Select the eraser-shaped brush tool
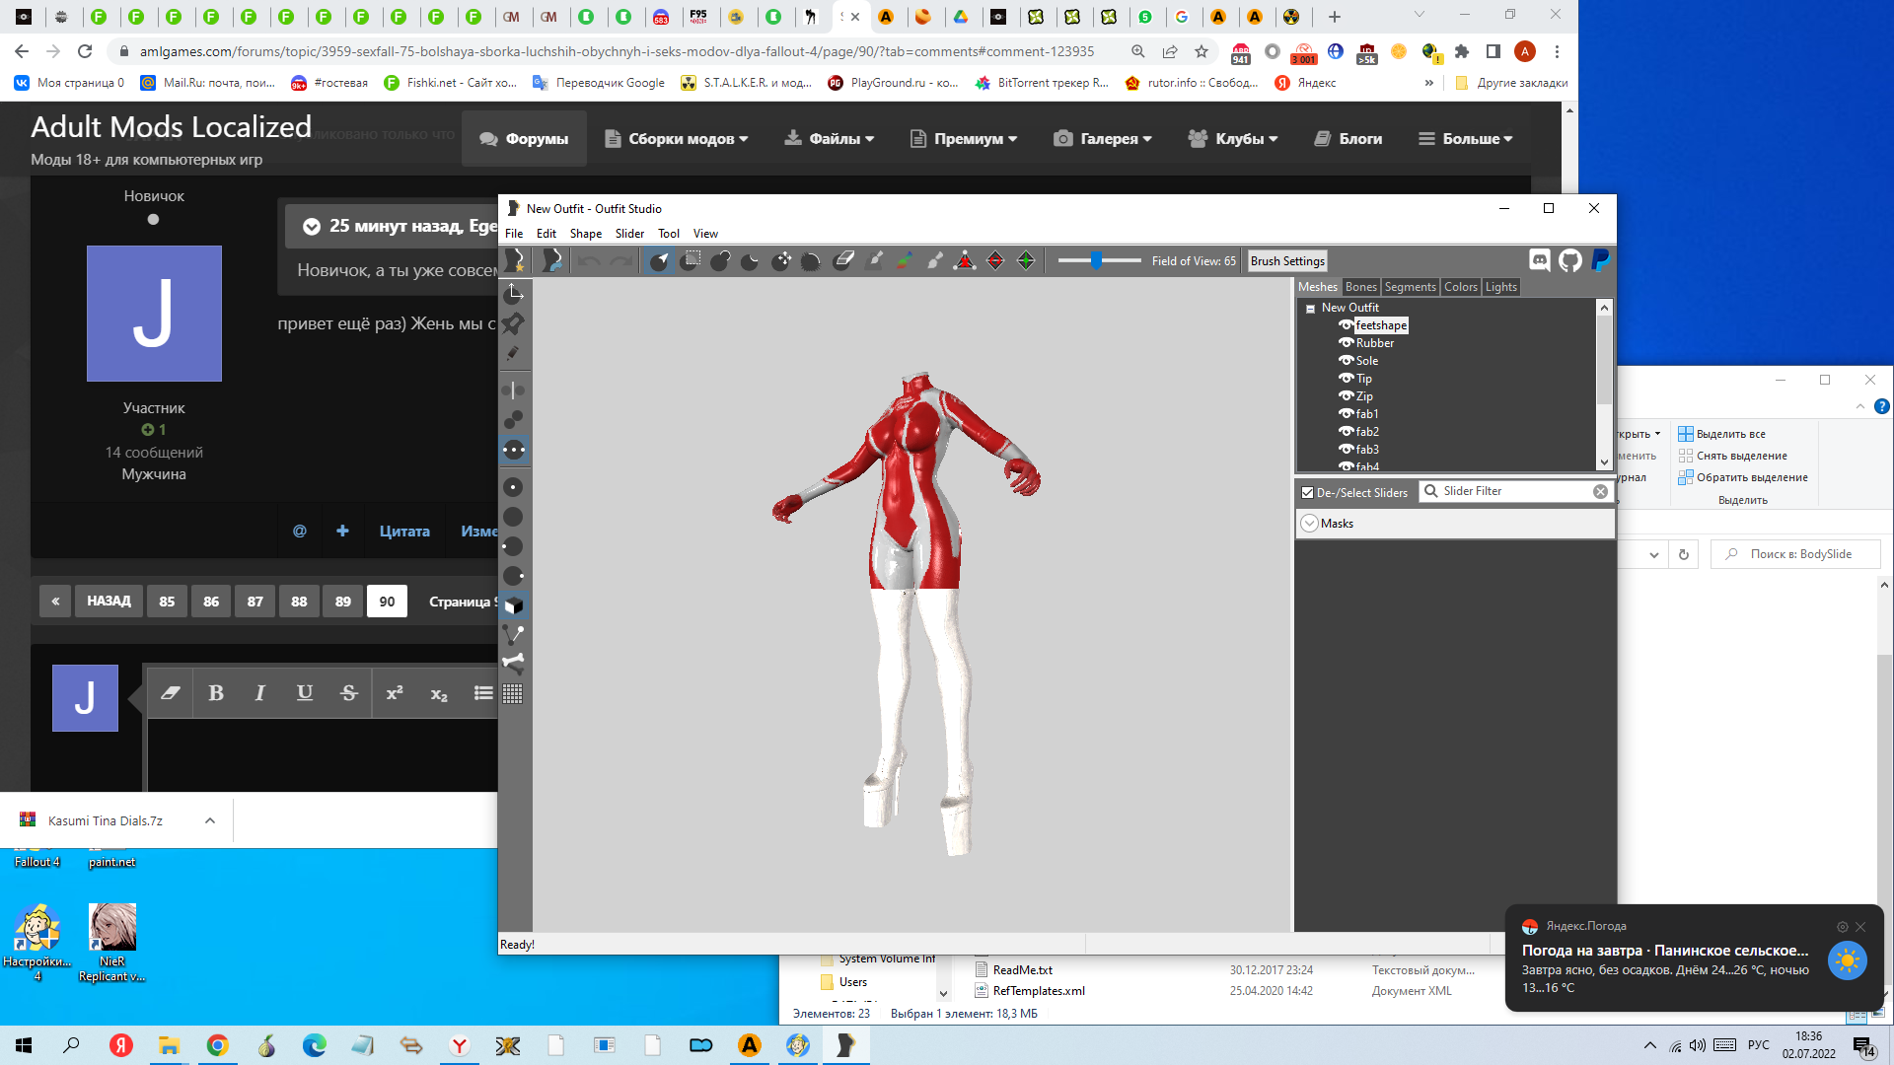1894x1065 pixels. pyautogui.click(x=843, y=260)
